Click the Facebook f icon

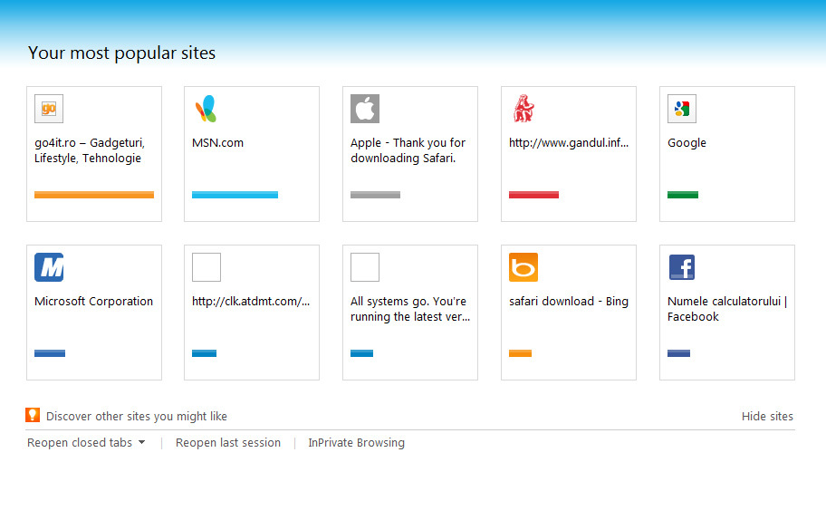click(x=682, y=267)
